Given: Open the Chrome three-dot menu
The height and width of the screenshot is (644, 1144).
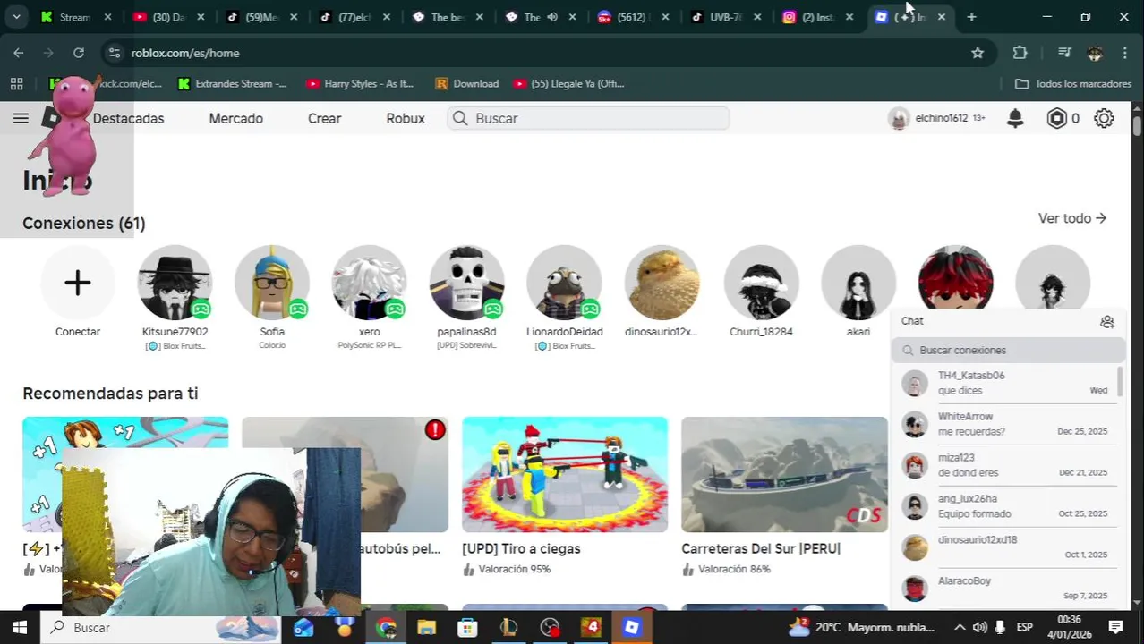Looking at the screenshot, I should [1124, 53].
